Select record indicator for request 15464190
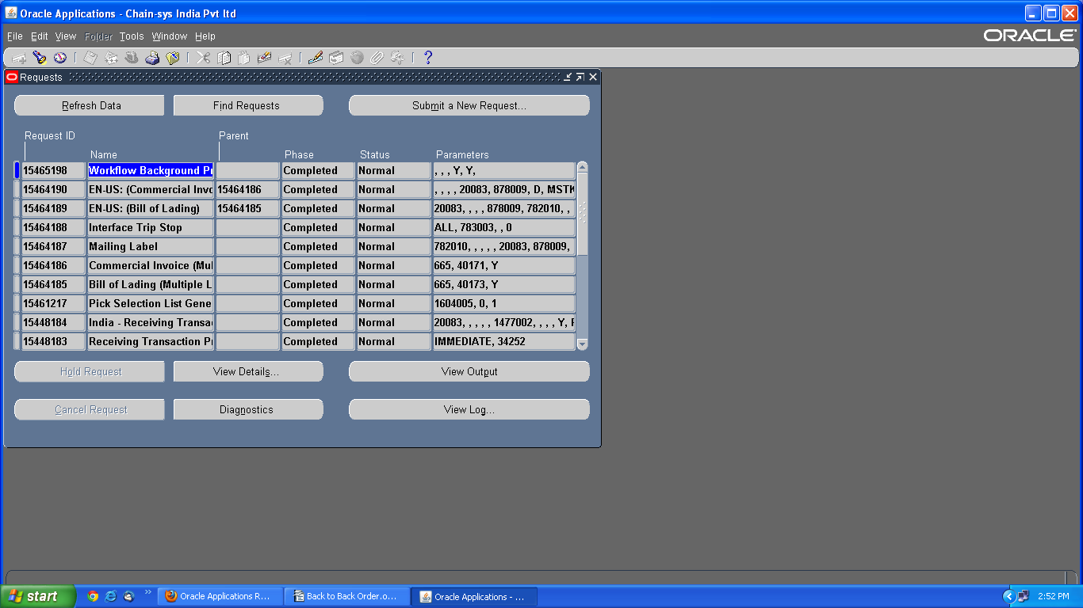Screen dimensions: 1083x608 coord(17,189)
